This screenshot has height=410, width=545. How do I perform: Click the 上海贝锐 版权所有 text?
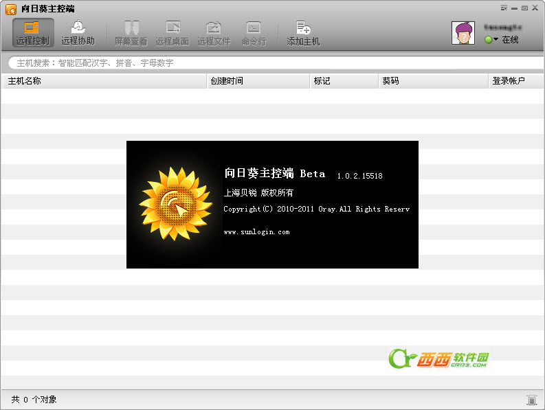(258, 192)
